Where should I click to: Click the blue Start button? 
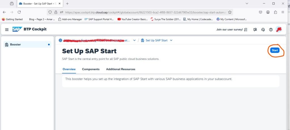point(275,50)
